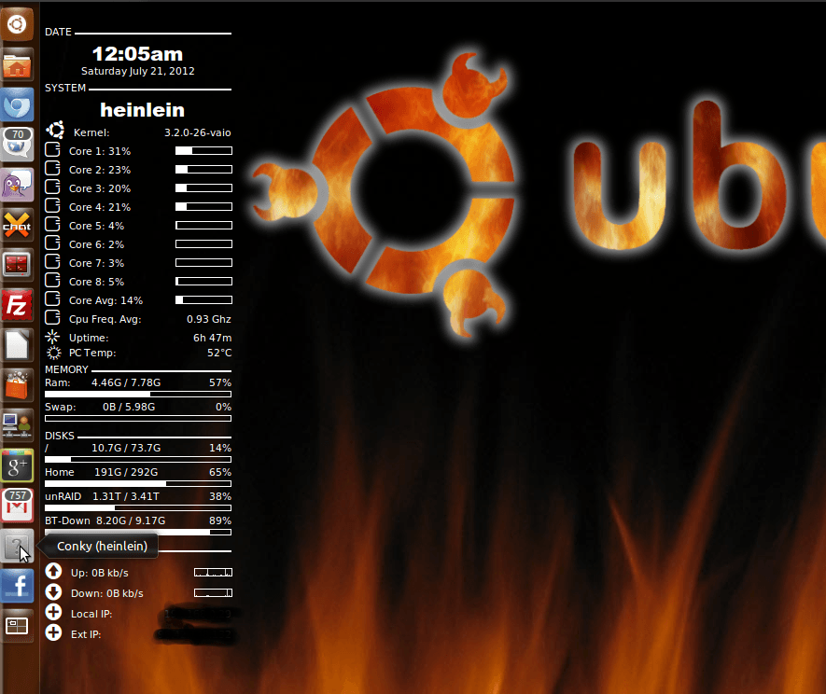
Task: Click the date 'Saturday July 21, 2012'
Action: 137,71
